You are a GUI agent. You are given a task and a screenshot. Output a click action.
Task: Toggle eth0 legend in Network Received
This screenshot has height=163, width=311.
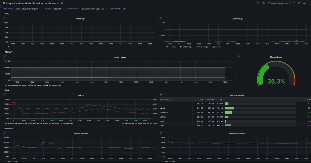click(x=9, y=162)
